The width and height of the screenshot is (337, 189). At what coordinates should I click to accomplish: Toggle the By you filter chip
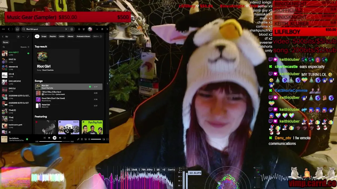point(6,42)
